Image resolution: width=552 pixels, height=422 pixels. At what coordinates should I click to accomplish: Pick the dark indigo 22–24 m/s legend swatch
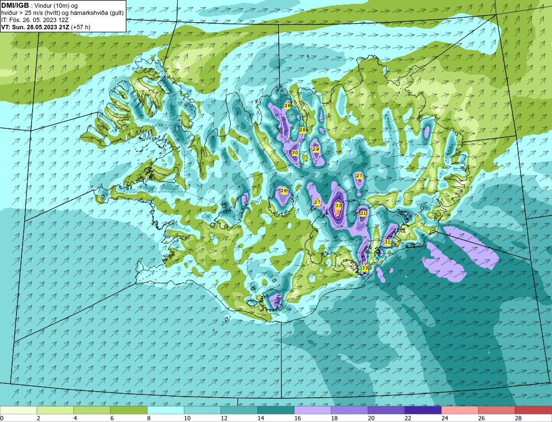pyautogui.click(x=423, y=410)
